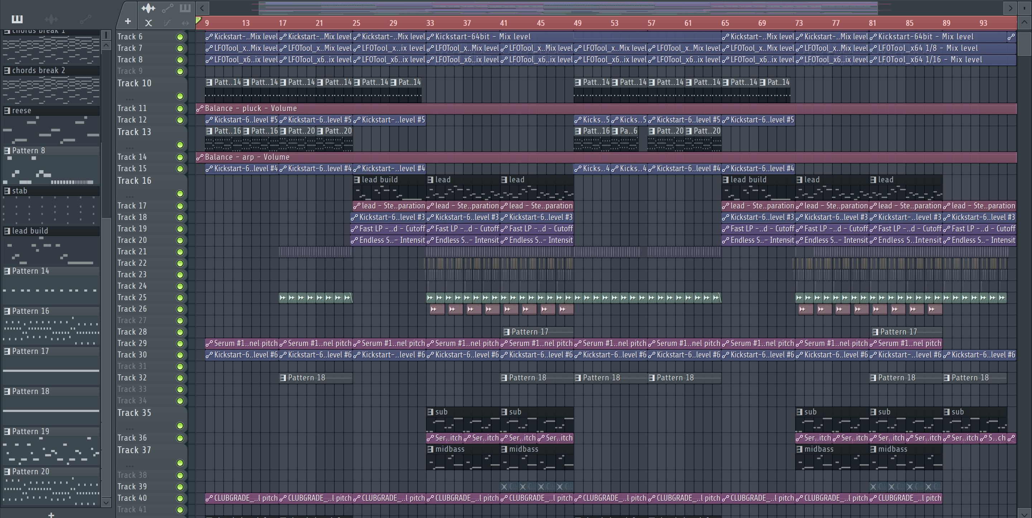The height and width of the screenshot is (518, 1032).
Task: Mute Track 6 with its green LED
Action: [x=180, y=37]
